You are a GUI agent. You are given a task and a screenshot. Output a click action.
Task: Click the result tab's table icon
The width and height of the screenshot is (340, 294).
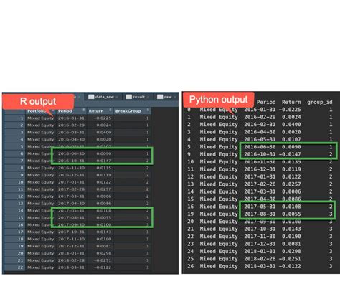129,97
